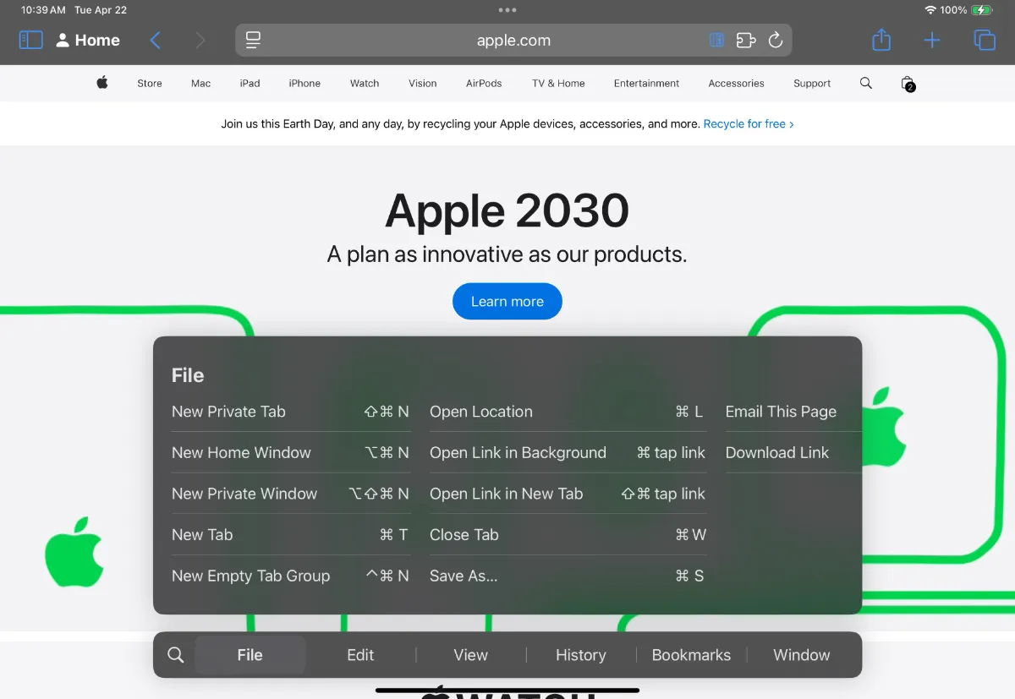Open the Store page
This screenshot has height=699, width=1015.
pos(150,83)
